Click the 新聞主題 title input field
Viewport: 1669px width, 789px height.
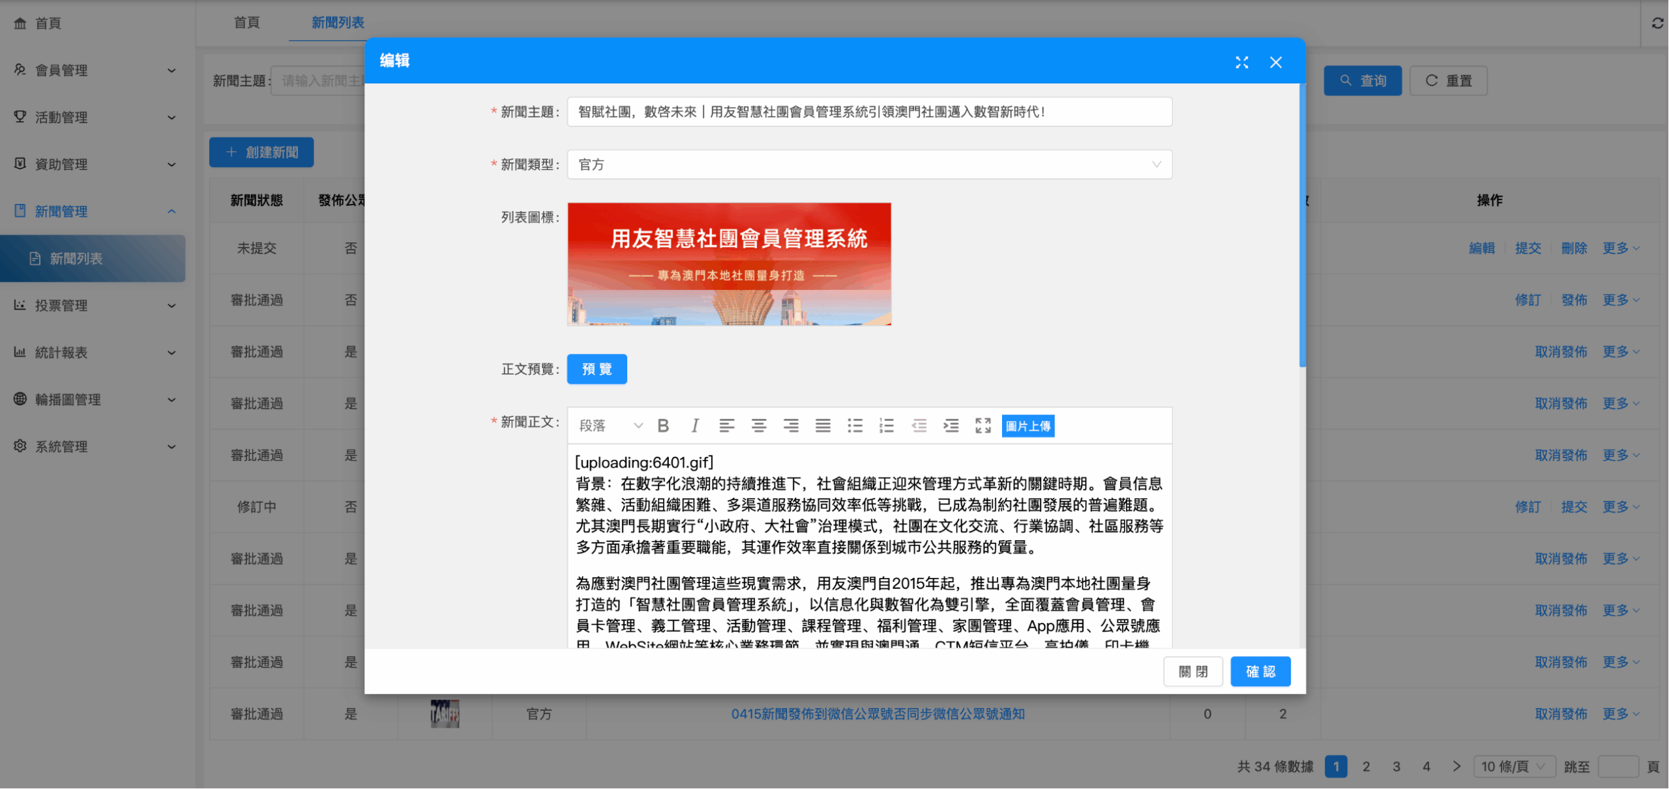point(869,112)
